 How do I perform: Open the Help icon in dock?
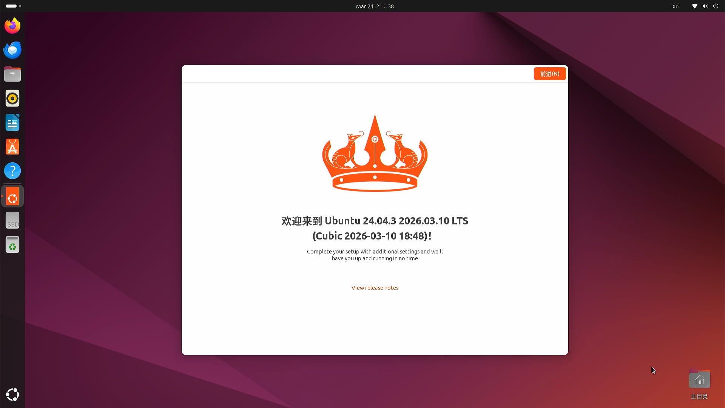point(12,171)
